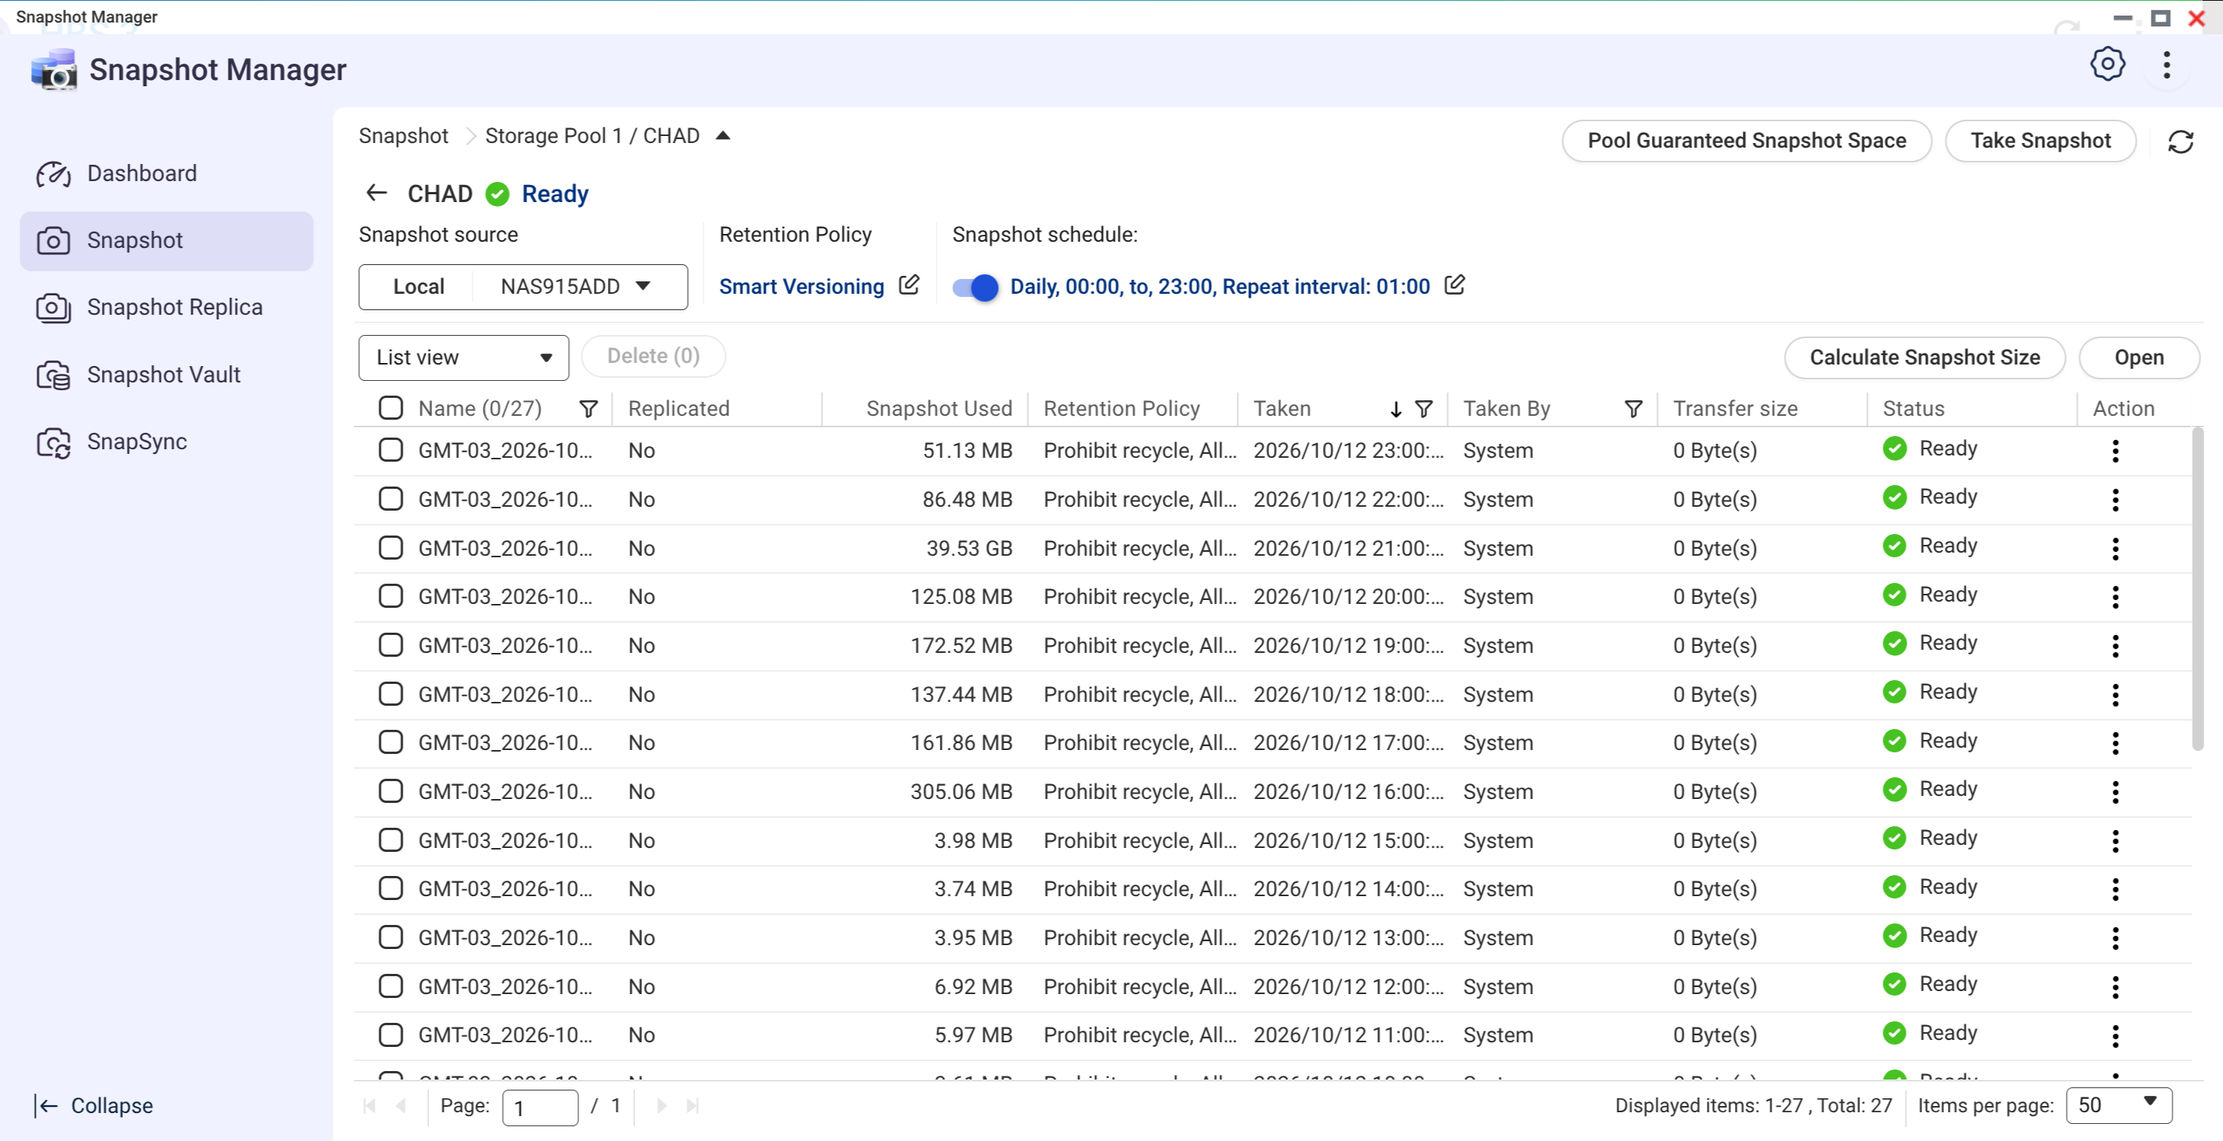
Task: Filter the Name column
Action: [588, 409]
